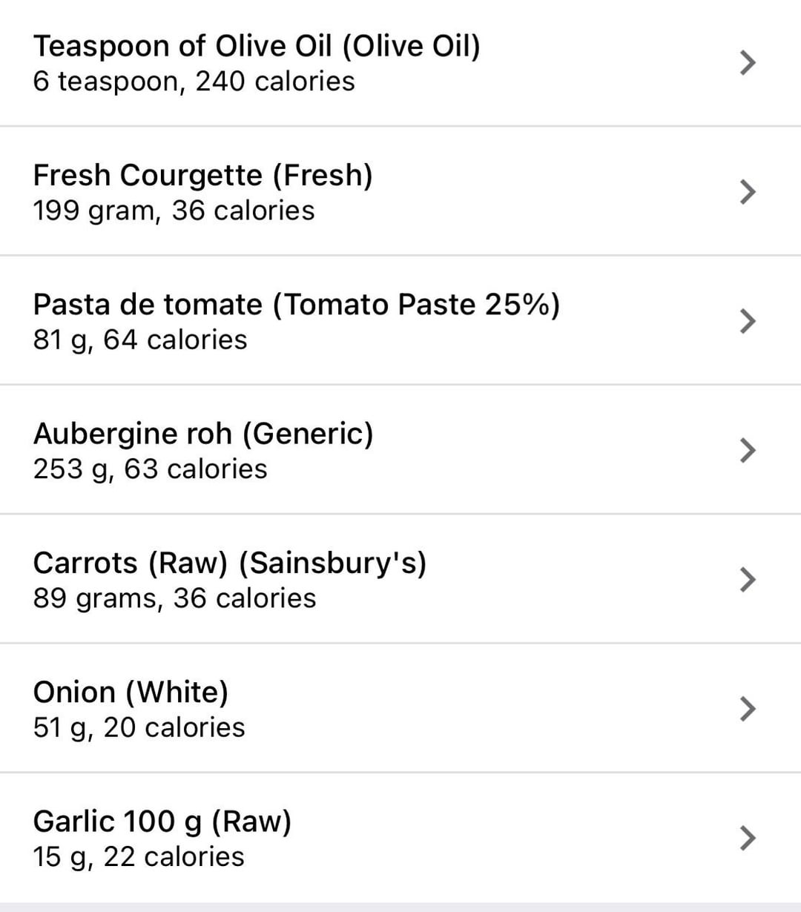Screen dimensions: 801x912
Task: Click 81 g, 64 calories serving text
Action: pos(140,340)
